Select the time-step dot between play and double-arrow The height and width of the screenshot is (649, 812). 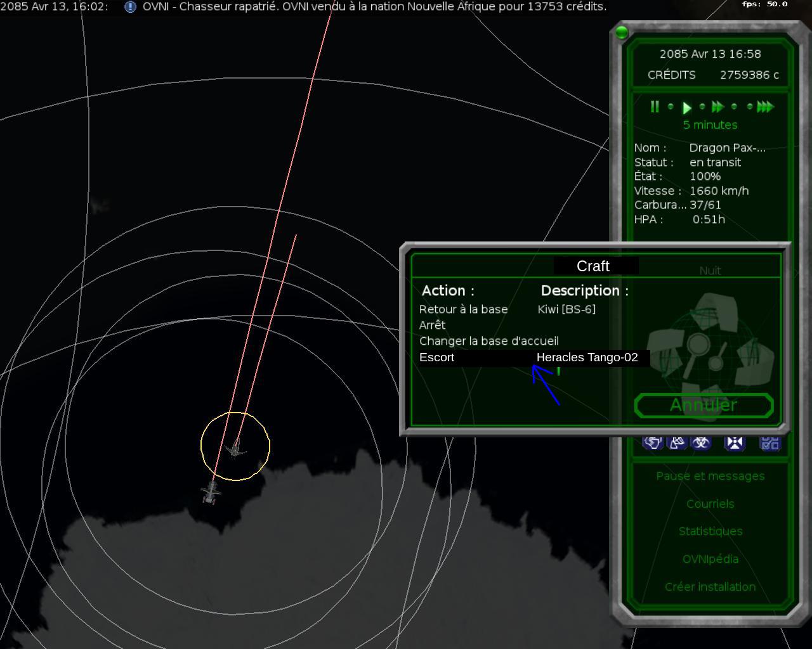[x=702, y=106]
